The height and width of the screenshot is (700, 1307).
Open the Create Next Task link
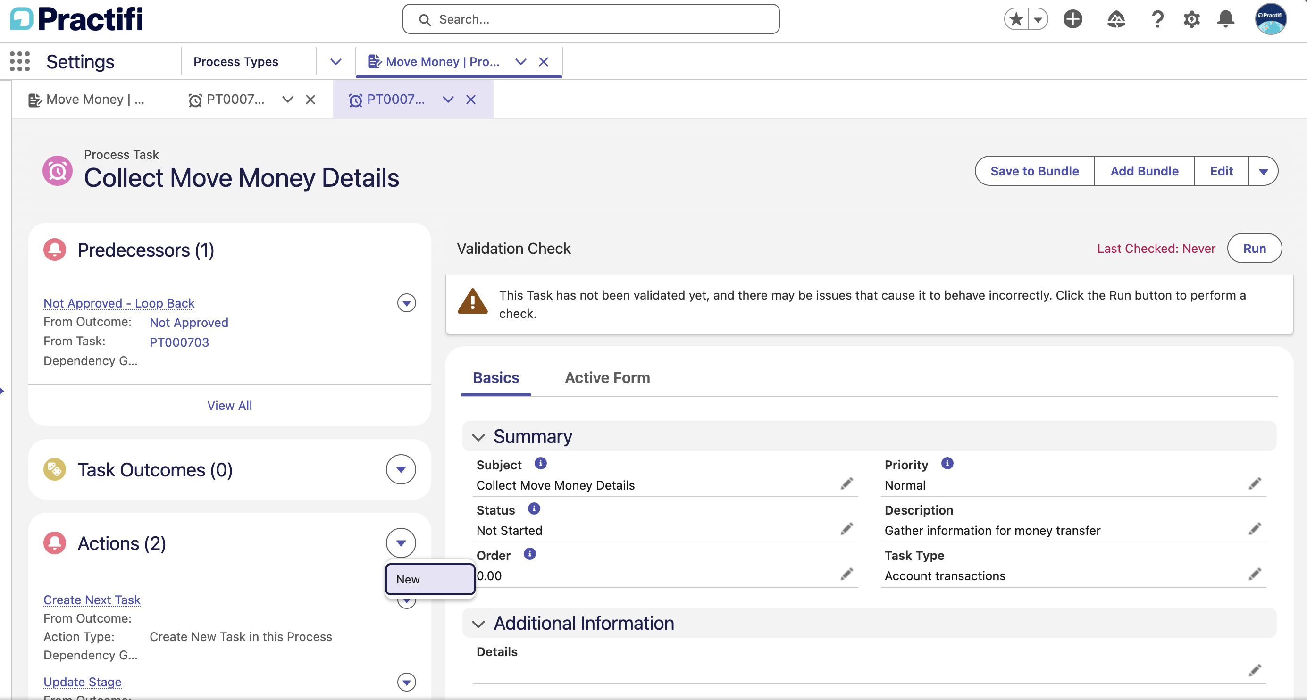pos(92,600)
